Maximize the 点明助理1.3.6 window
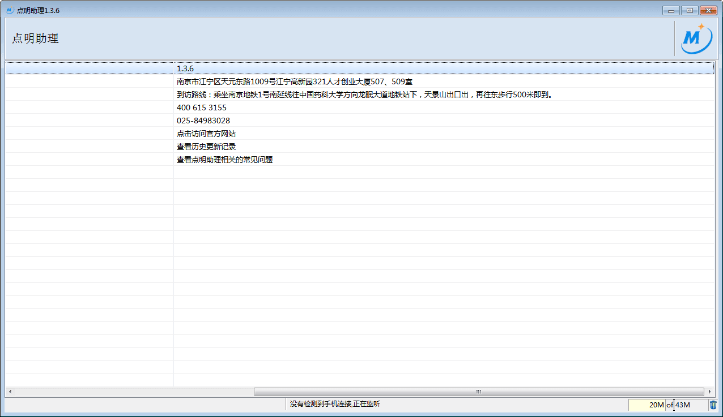The height and width of the screenshot is (417, 723). (690, 10)
